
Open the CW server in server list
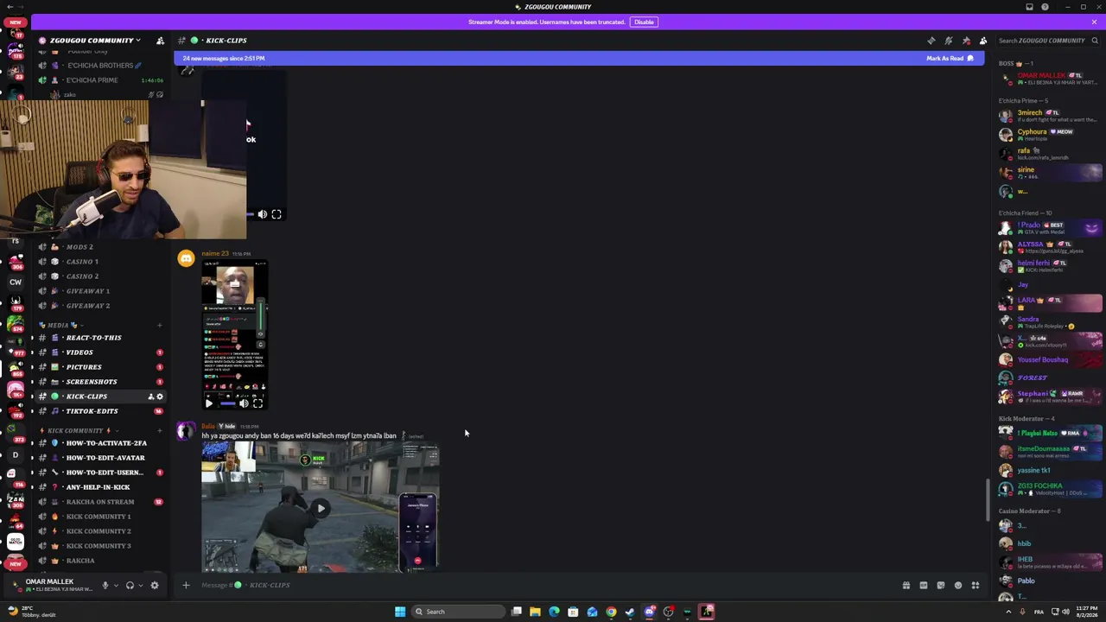15,282
